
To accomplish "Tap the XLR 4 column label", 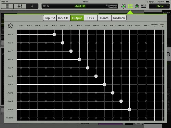I will pos(46,26).
